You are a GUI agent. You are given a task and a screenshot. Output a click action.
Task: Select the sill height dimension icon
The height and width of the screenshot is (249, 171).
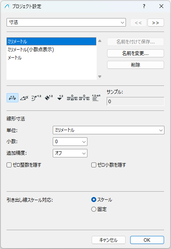[84, 98]
